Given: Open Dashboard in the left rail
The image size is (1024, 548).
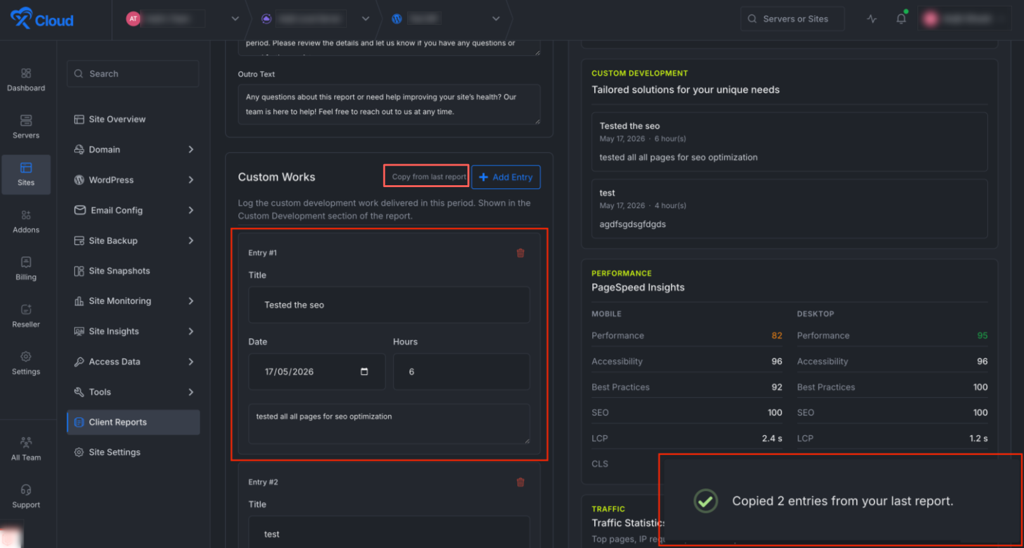Looking at the screenshot, I should pyautogui.click(x=26, y=81).
